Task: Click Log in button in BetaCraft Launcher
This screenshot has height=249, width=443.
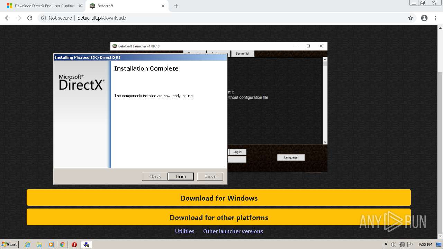Action: [237, 152]
